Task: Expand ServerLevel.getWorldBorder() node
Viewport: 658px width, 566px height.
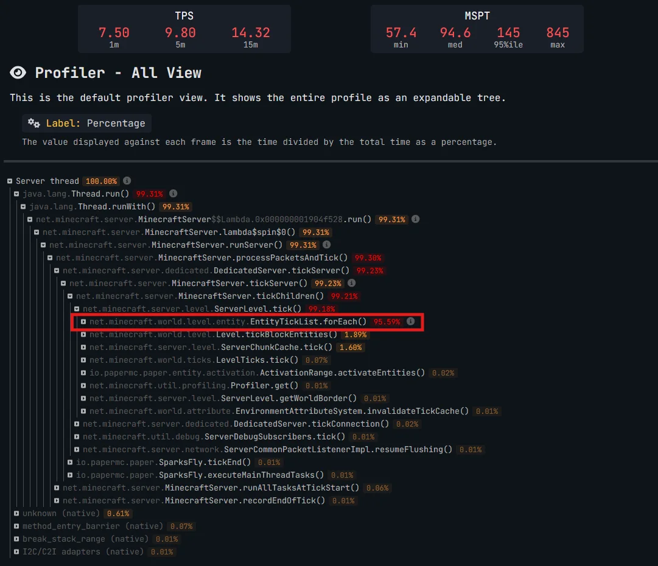Action: click(x=83, y=399)
